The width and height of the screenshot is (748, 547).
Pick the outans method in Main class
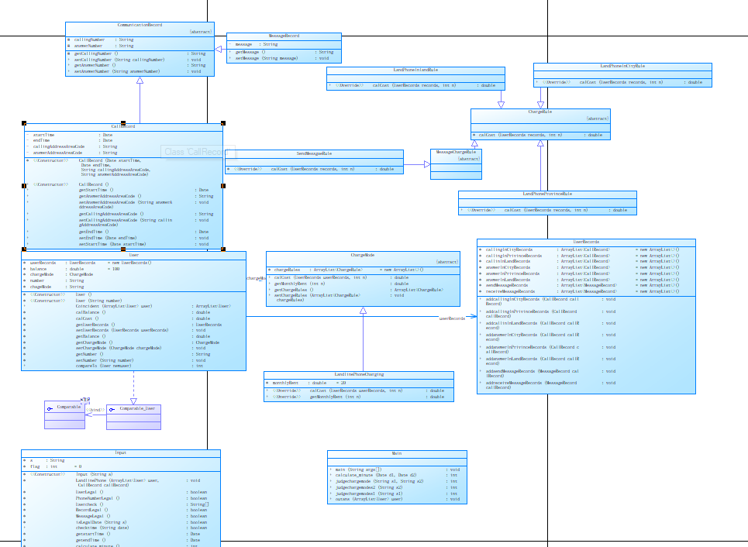(395, 499)
